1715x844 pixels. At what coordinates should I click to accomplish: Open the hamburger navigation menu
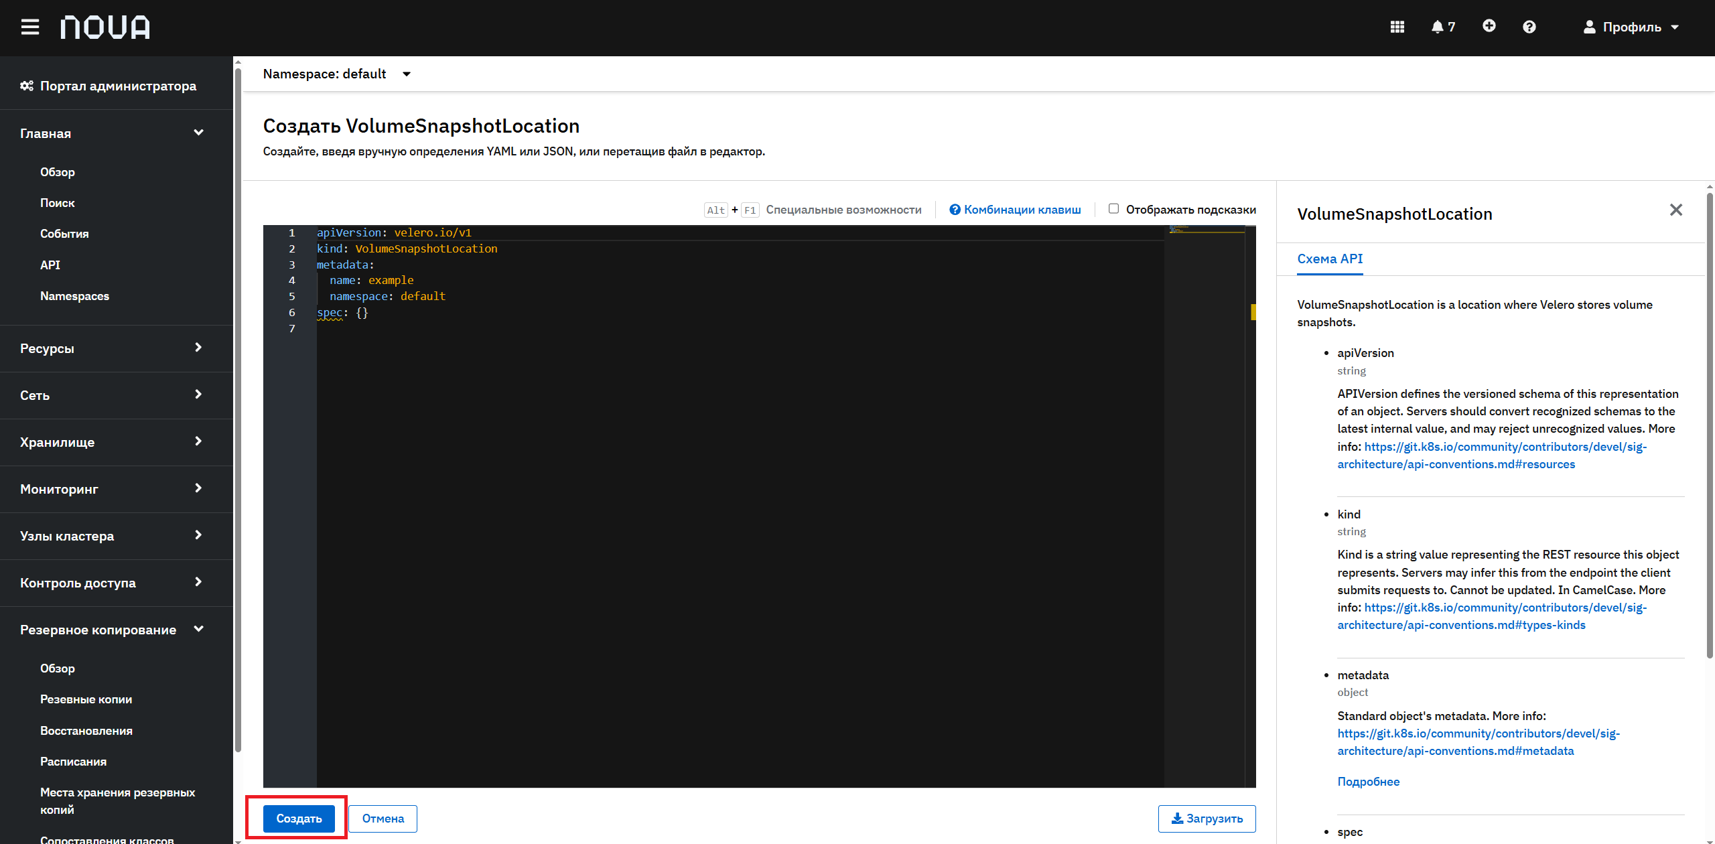[30, 27]
